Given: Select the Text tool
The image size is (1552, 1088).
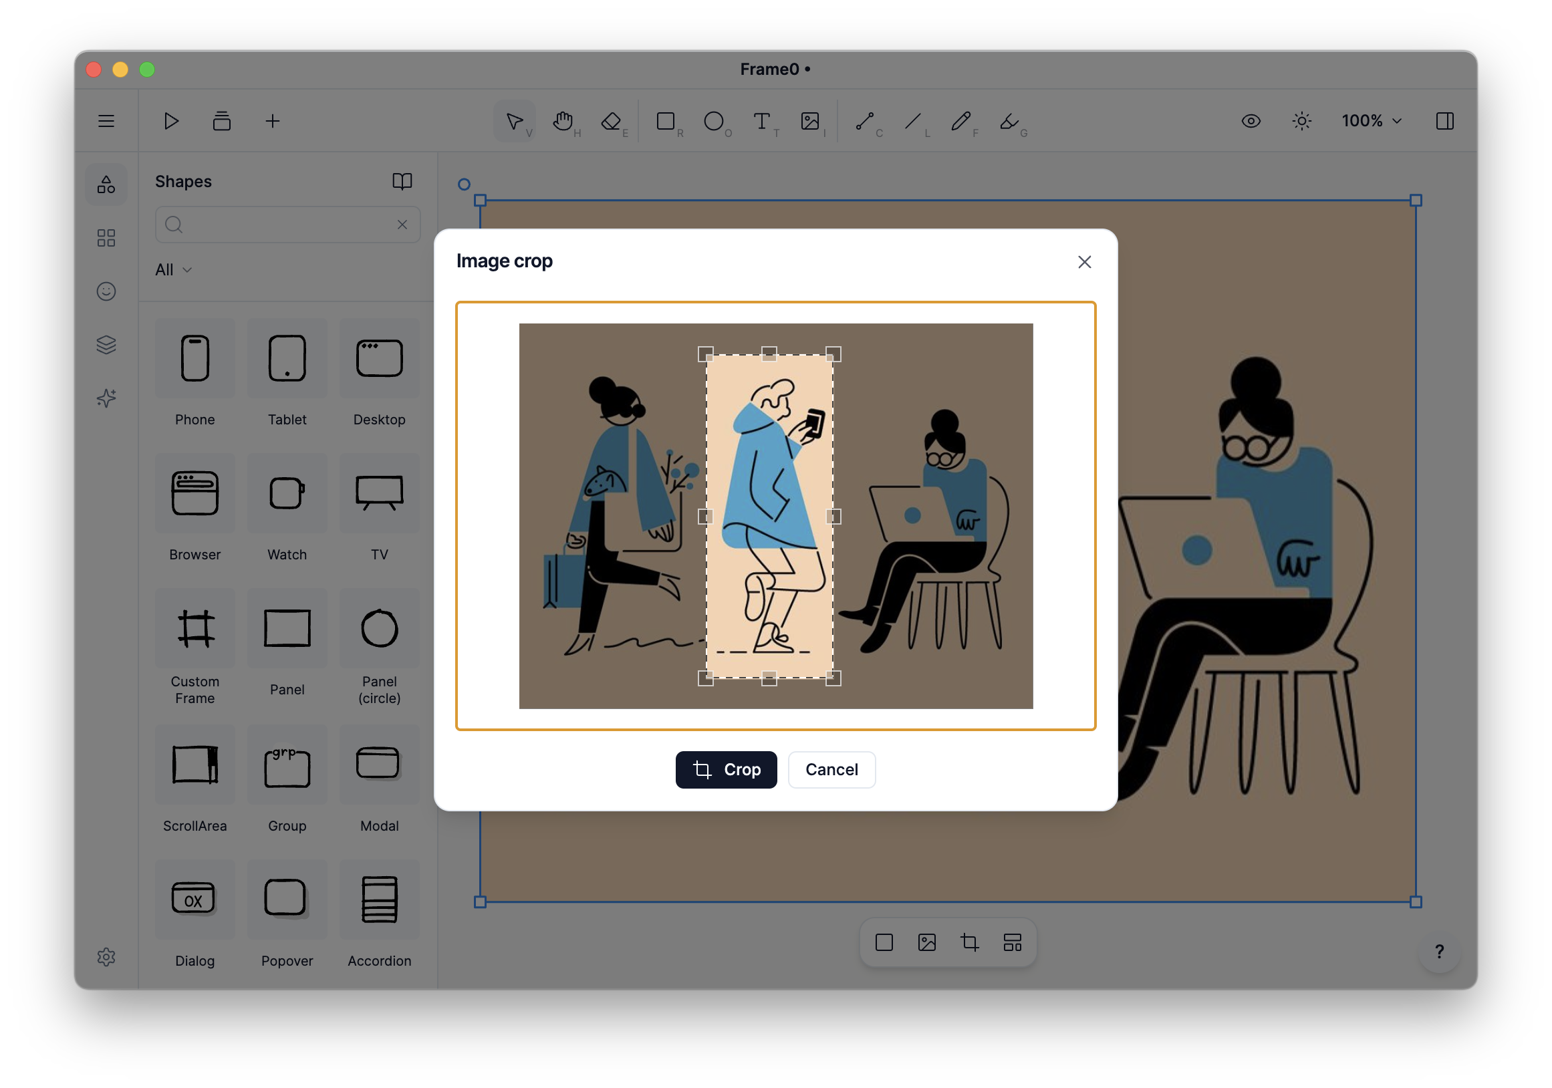Looking at the screenshot, I should (762, 122).
